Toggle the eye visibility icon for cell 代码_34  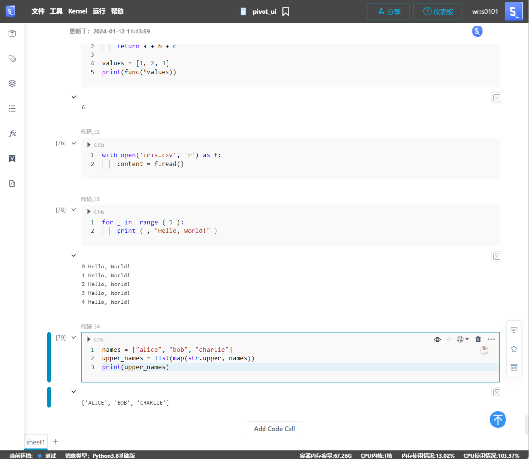(x=437, y=339)
